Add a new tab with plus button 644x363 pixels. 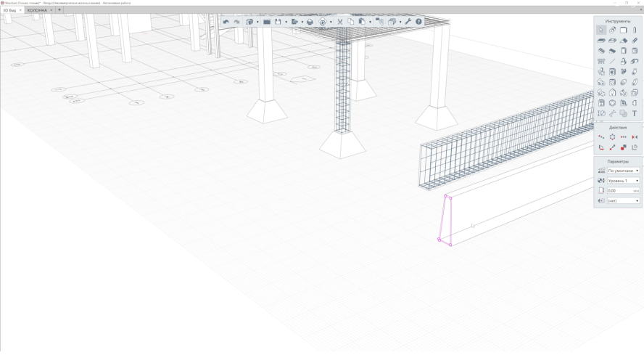[x=59, y=10]
